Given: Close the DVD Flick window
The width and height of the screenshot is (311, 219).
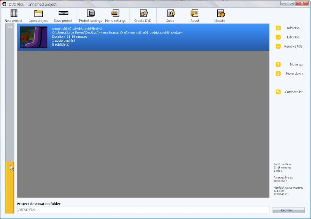Looking at the screenshot, I should click(x=302, y=4).
